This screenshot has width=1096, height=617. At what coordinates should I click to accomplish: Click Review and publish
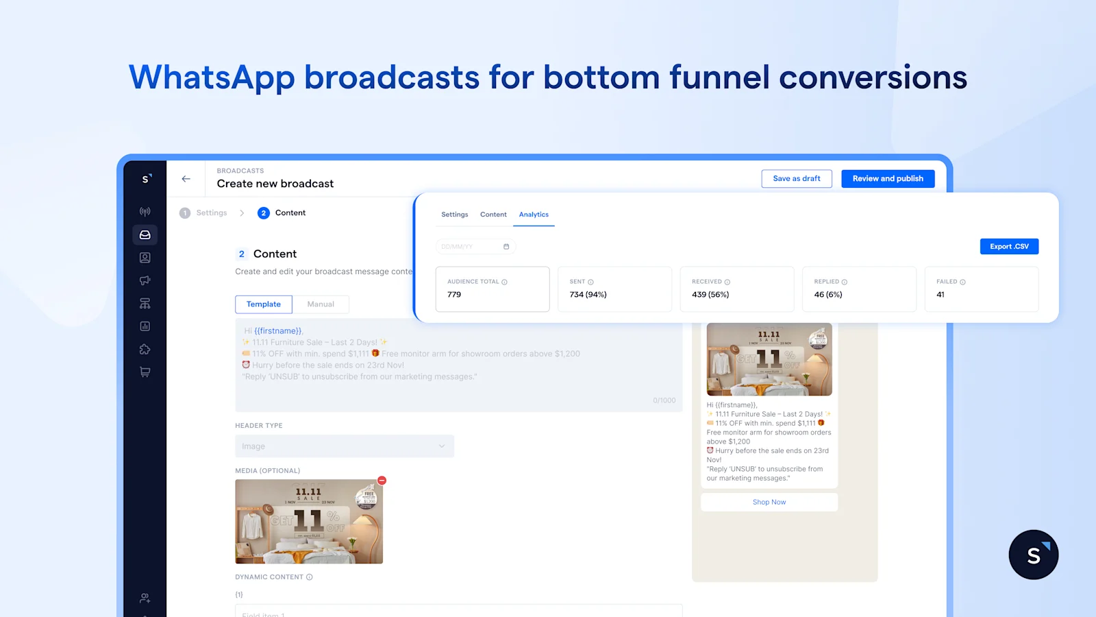pos(888,178)
